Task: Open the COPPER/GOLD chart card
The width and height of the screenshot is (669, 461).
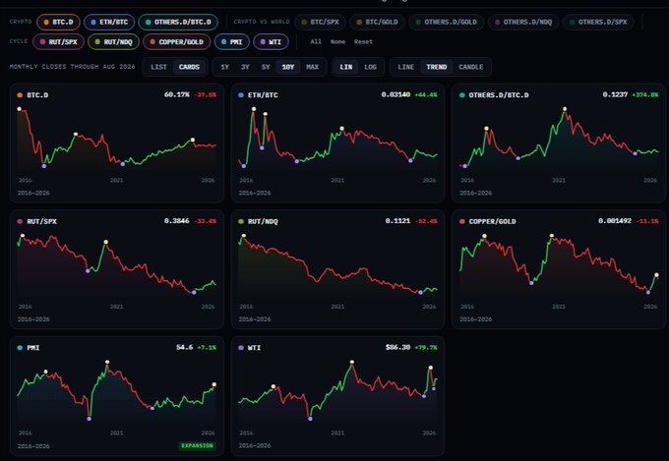Action: click(559, 269)
